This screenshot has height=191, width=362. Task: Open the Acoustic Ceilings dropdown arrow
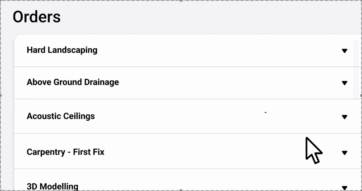click(344, 117)
